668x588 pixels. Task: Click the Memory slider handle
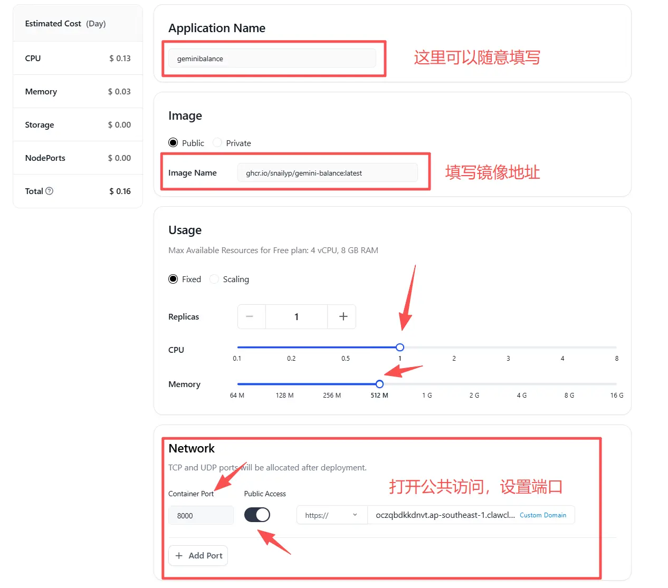[x=379, y=384]
